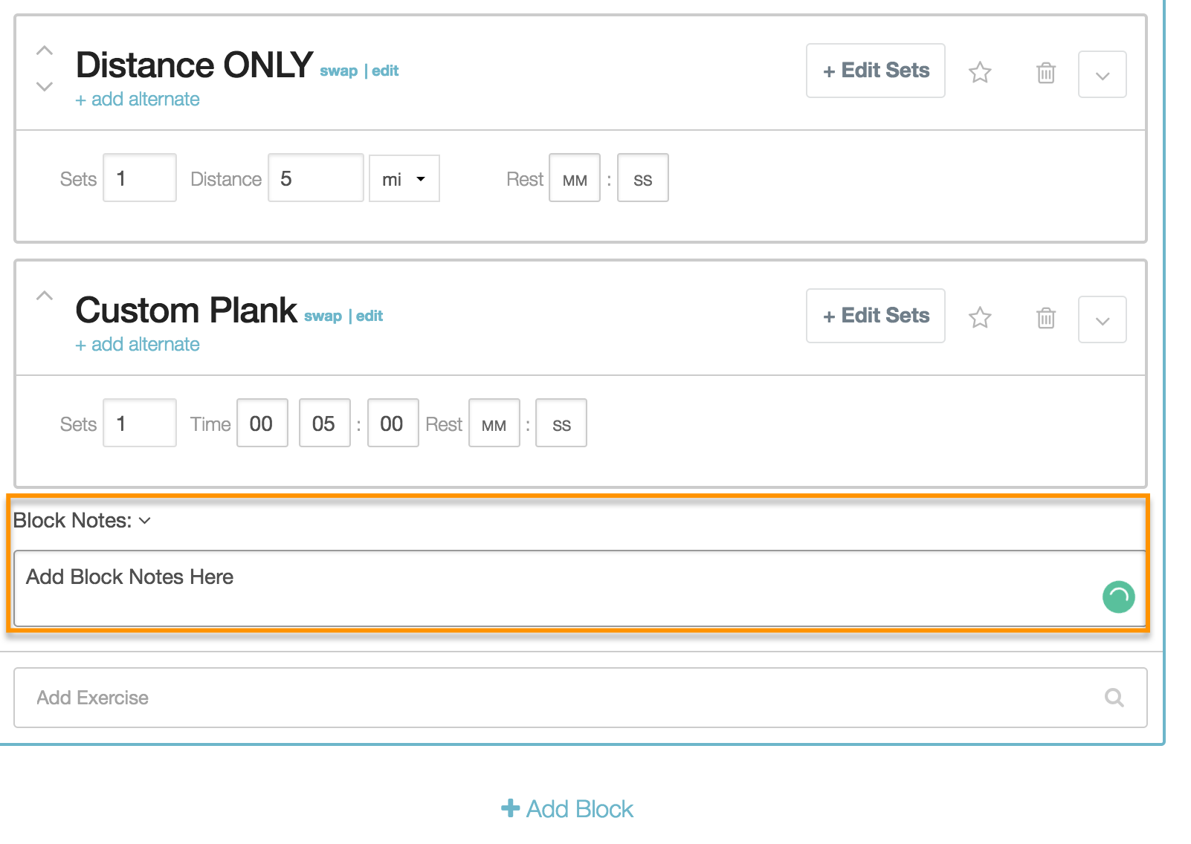Move Distance ONLY exercise up
The image size is (1191, 844).
pos(45,51)
